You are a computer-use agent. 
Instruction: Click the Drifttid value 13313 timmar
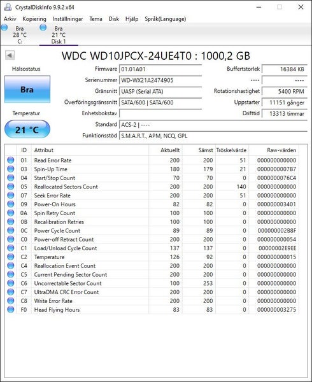click(x=285, y=113)
